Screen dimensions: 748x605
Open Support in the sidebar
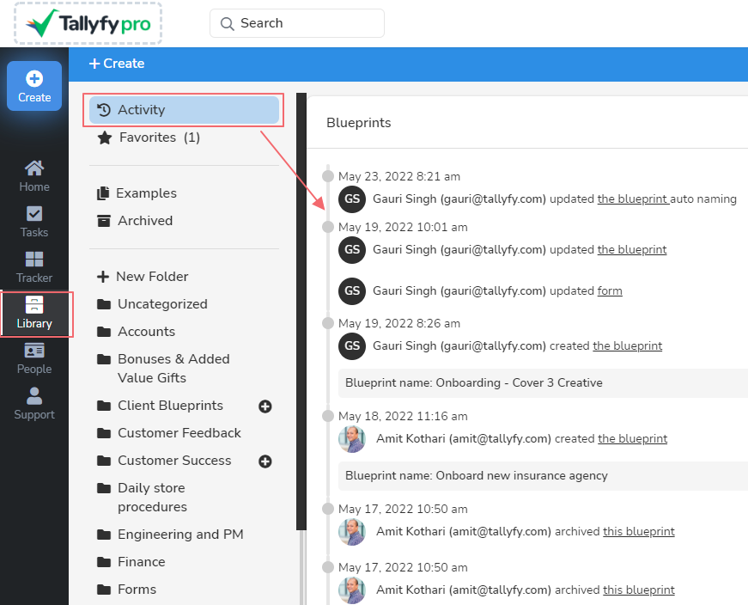34,404
